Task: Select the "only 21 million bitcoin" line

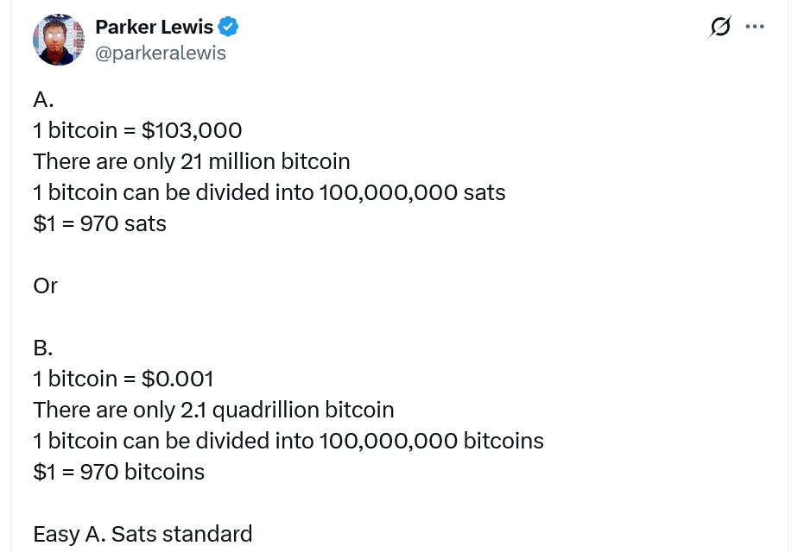Action: [x=192, y=161]
